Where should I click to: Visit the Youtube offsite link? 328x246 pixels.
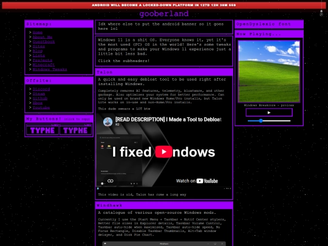(x=41, y=108)
